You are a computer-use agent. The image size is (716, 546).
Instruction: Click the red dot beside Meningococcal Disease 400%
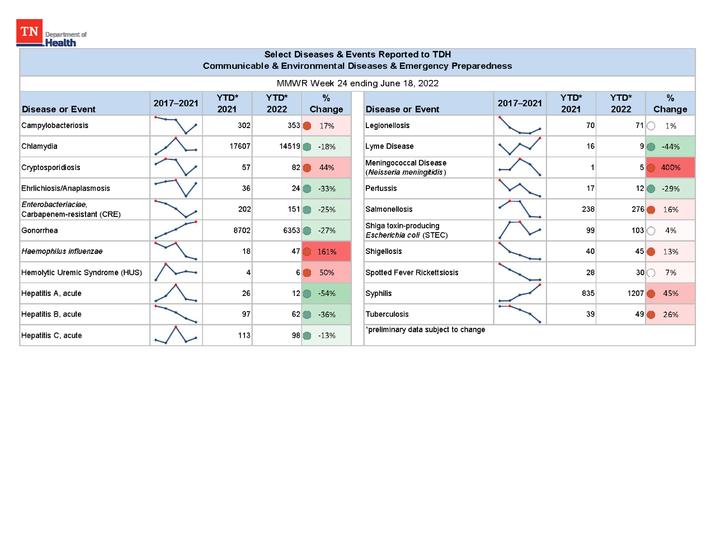[x=651, y=168]
